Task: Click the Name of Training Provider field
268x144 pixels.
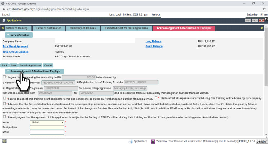Action: coord(58,83)
